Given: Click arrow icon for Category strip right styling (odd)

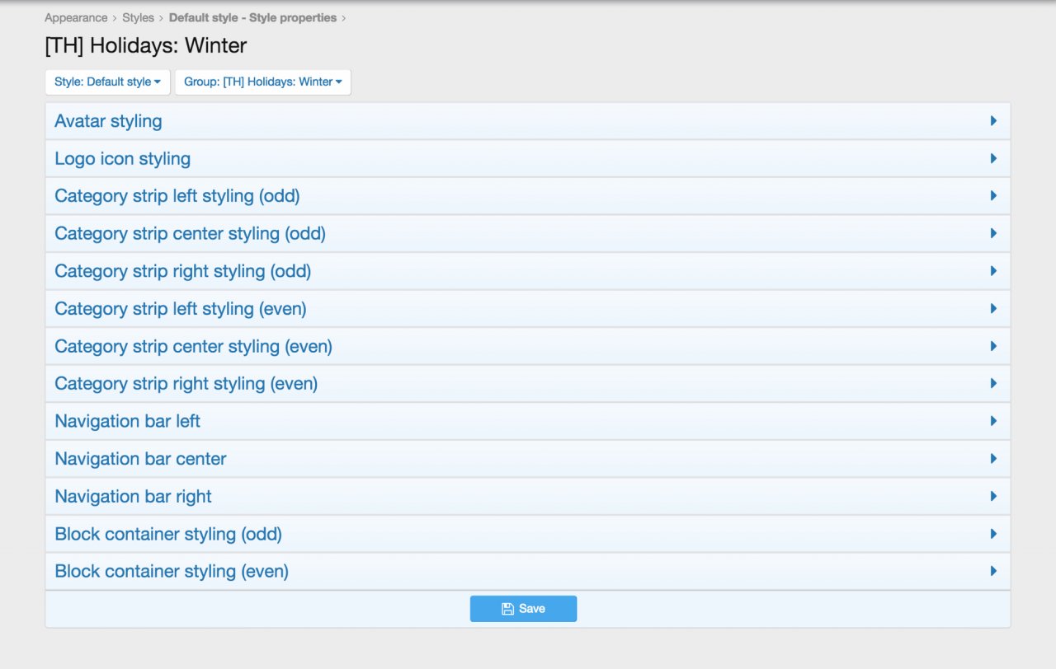Looking at the screenshot, I should pos(993,271).
